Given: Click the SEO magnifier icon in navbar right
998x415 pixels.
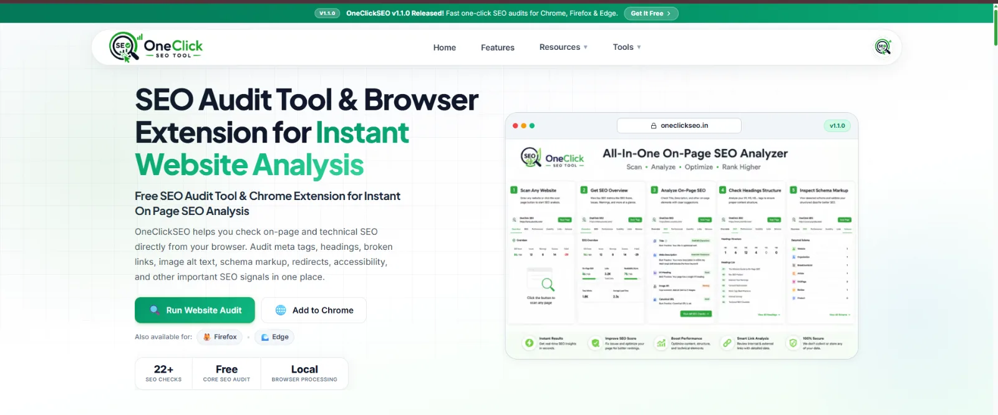Looking at the screenshot, I should [883, 47].
